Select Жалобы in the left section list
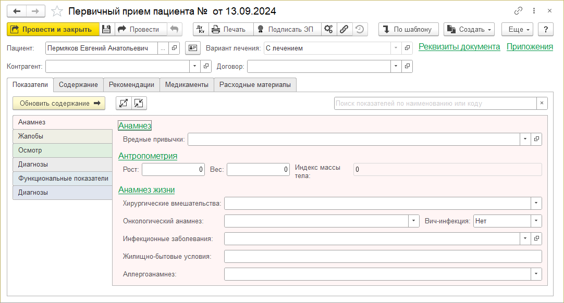564x303 pixels. coord(62,136)
